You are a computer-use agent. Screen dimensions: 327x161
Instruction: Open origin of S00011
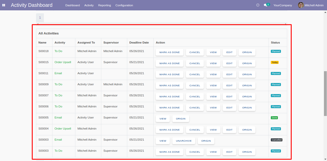tap(247, 74)
